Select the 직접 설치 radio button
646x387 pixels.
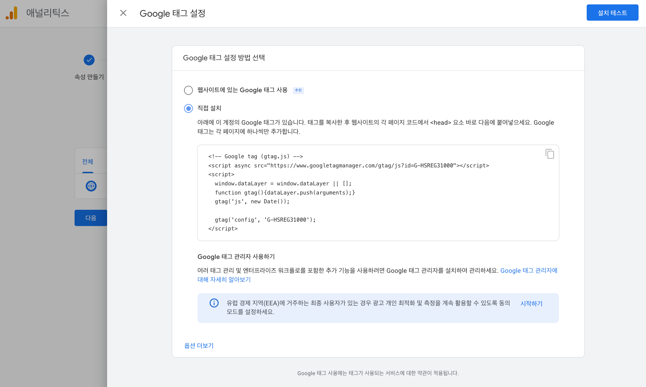(x=188, y=108)
